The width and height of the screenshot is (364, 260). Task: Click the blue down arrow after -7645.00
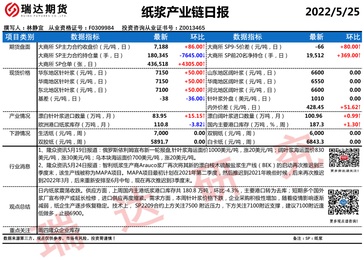[204, 55]
